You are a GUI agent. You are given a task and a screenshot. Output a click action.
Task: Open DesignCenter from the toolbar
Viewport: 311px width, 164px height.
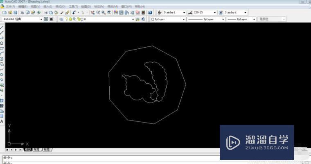(x=121, y=13)
